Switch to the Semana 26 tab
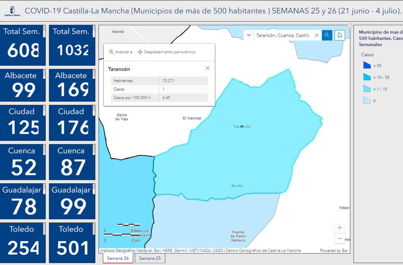The width and height of the screenshot is (403, 265). click(118, 258)
